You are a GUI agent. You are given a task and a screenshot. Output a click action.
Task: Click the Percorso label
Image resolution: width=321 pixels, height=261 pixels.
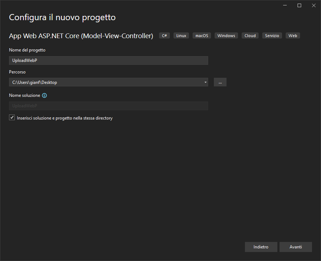17,72
